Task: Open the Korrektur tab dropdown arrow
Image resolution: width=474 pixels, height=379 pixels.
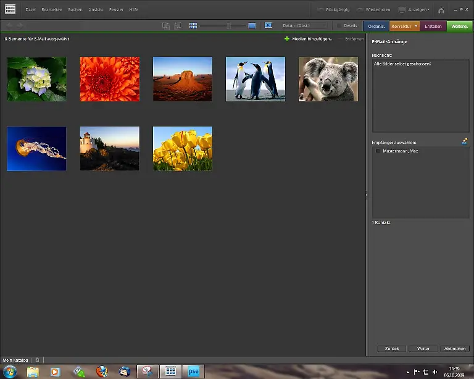Action: [x=416, y=26]
